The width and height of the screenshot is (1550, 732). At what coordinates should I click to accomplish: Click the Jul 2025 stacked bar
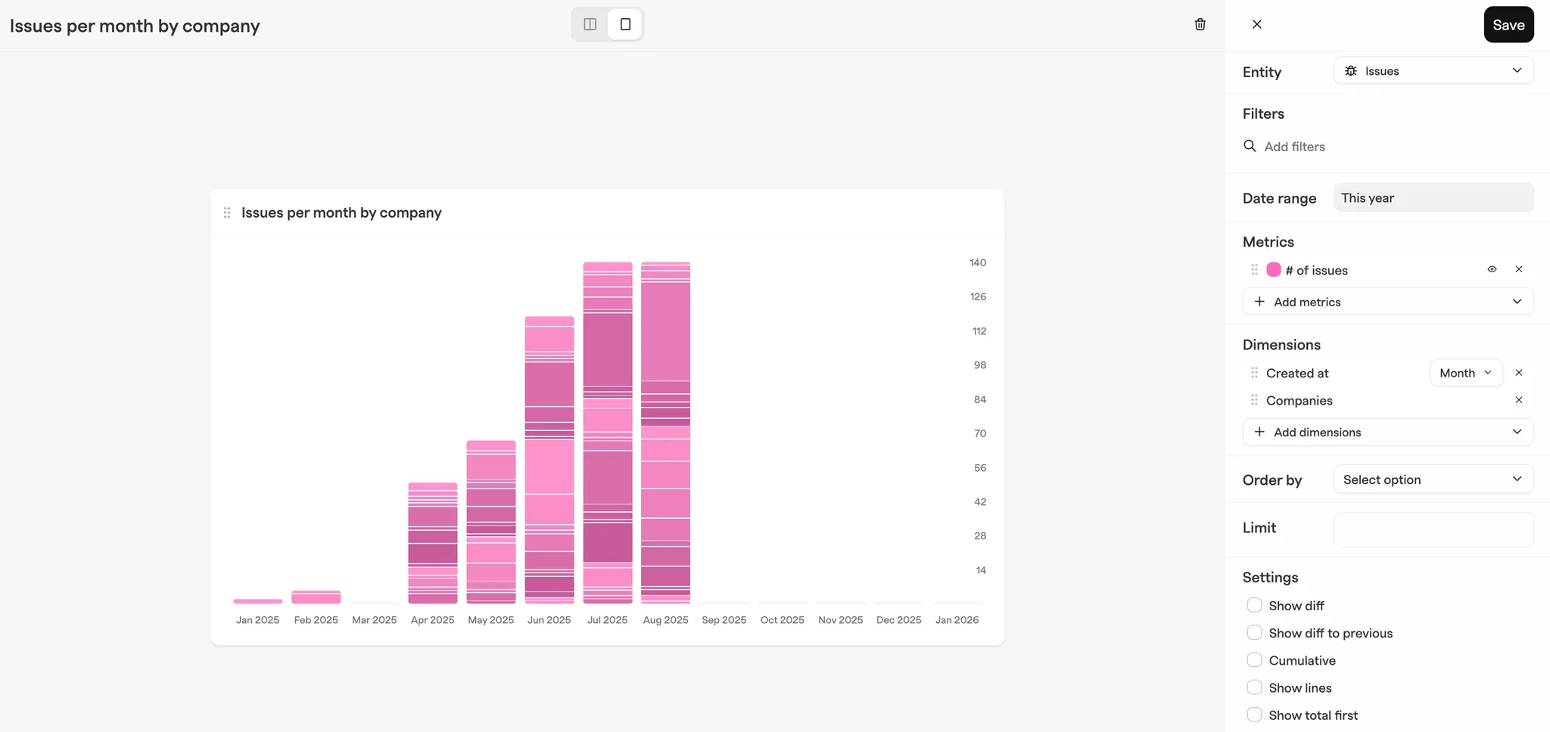(x=608, y=433)
